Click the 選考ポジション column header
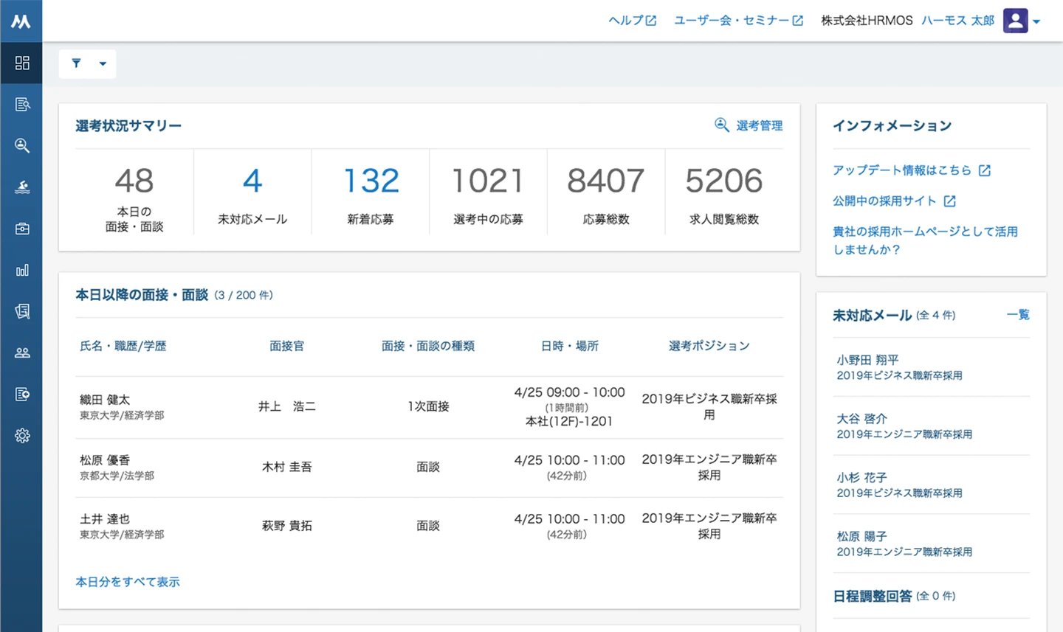1063x632 pixels. (709, 346)
